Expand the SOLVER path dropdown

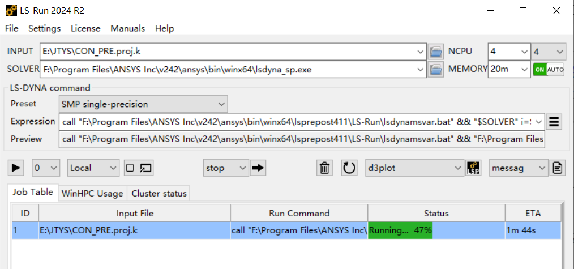pyautogui.click(x=421, y=69)
